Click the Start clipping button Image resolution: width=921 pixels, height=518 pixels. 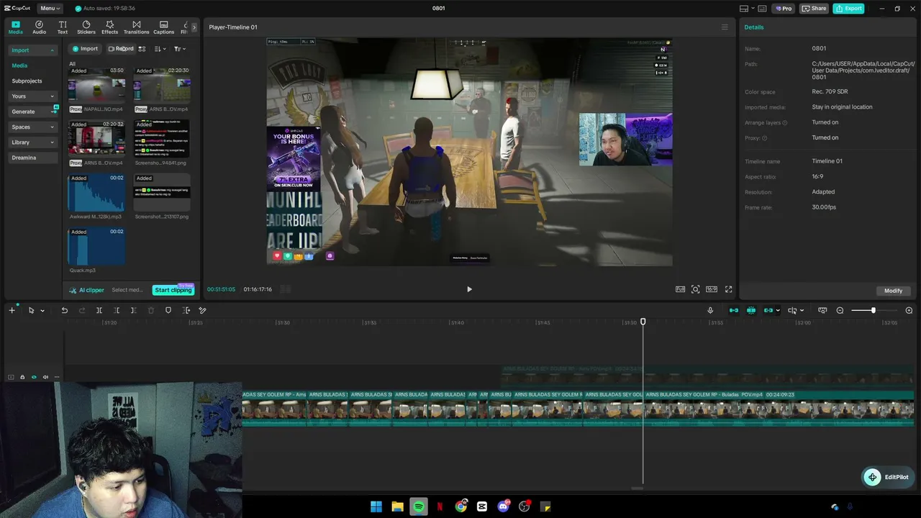click(x=173, y=290)
